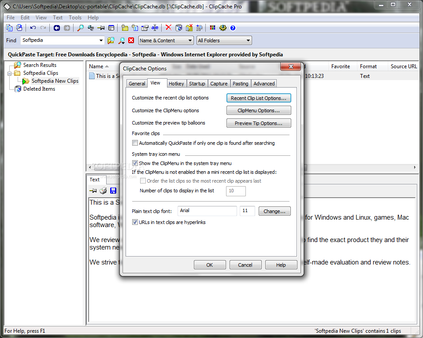Switch to the Advanced tab
The image size is (423, 338).
click(x=264, y=84)
